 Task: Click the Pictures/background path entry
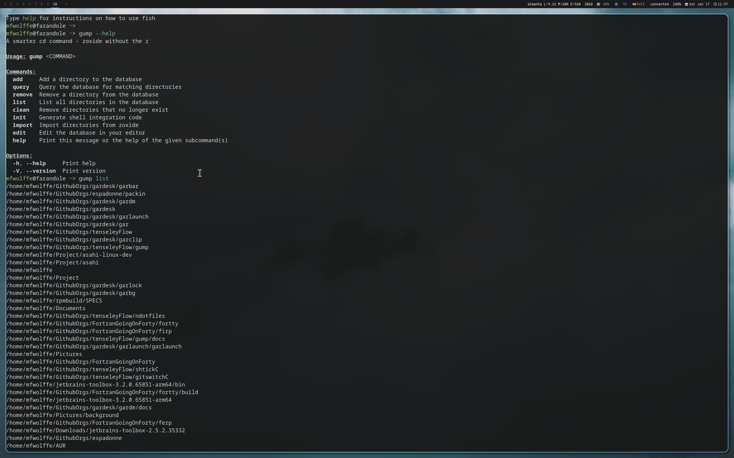tap(62, 415)
